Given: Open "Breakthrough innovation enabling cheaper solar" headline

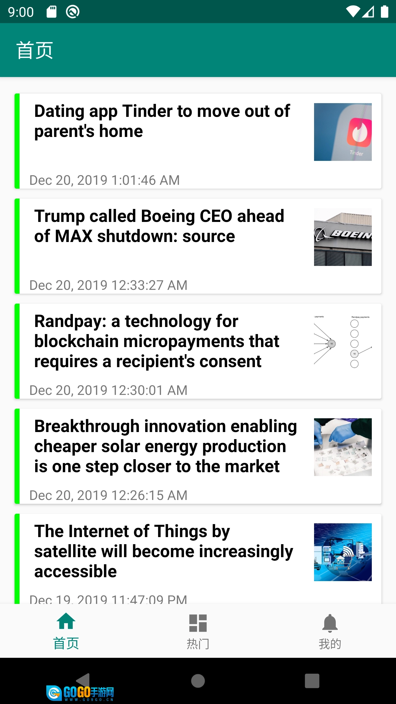Looking at the screenshot, I should [x=166, y=446].
